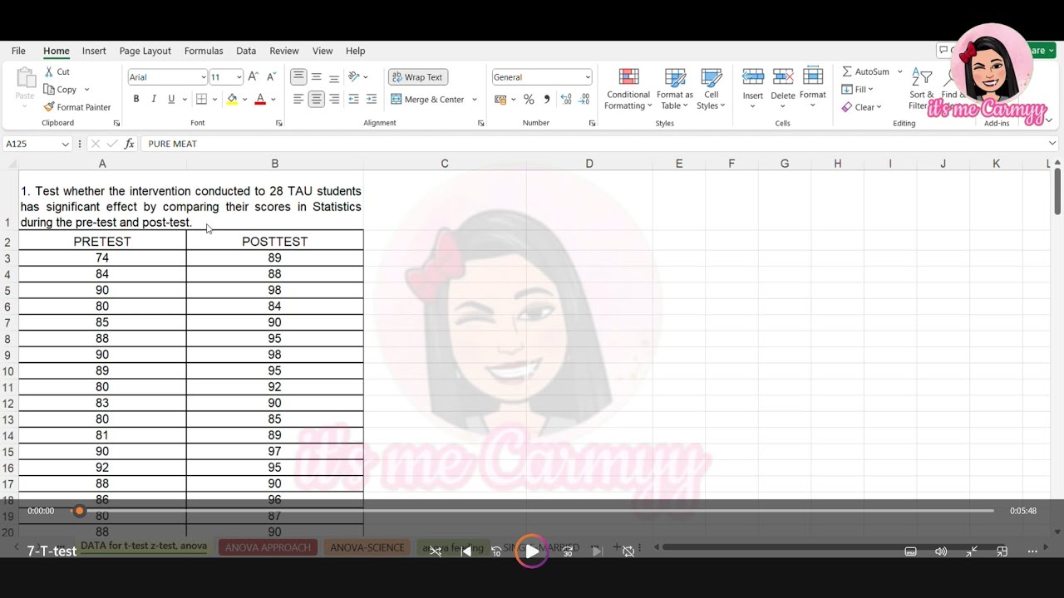Viewport: 1064px width, 598px height.
Task: Switch to the Page Layout tab
Action: [145, 51]
